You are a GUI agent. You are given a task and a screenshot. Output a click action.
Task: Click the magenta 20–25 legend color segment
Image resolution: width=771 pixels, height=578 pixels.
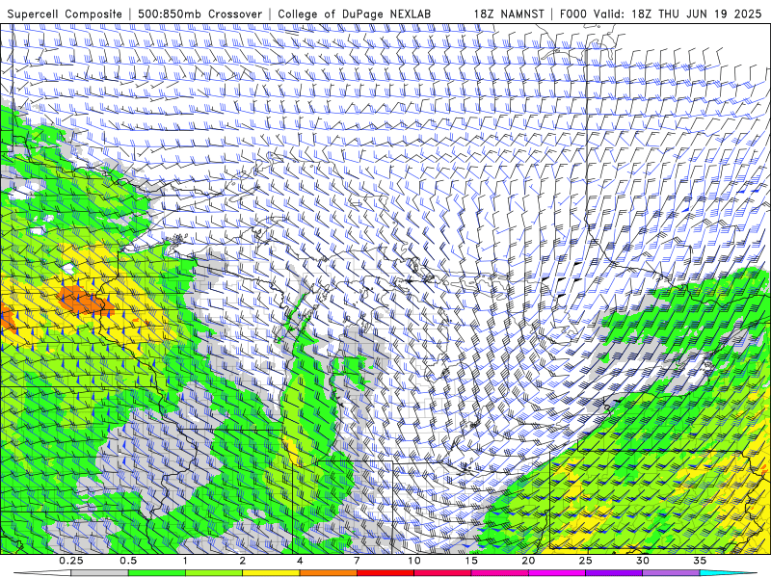pyautogui.click(x=557, y=573)
